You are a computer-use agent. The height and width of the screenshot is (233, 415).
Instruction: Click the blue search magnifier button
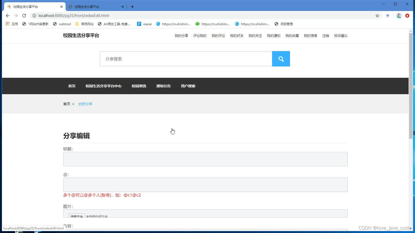pyautogui.click(x=281, y=59)
